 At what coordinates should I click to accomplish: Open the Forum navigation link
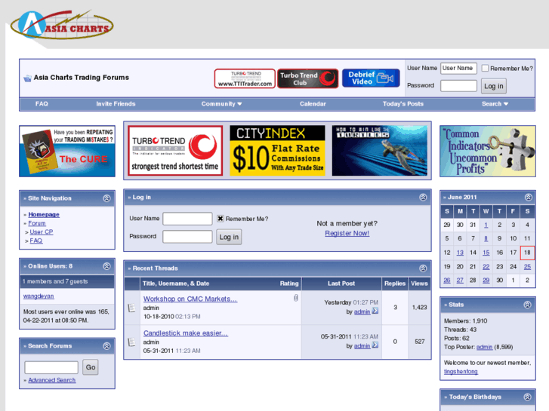(37, 223)
